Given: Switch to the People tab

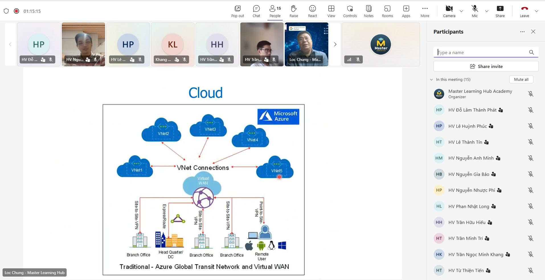Looking at the screenshot, I should 275,11.
